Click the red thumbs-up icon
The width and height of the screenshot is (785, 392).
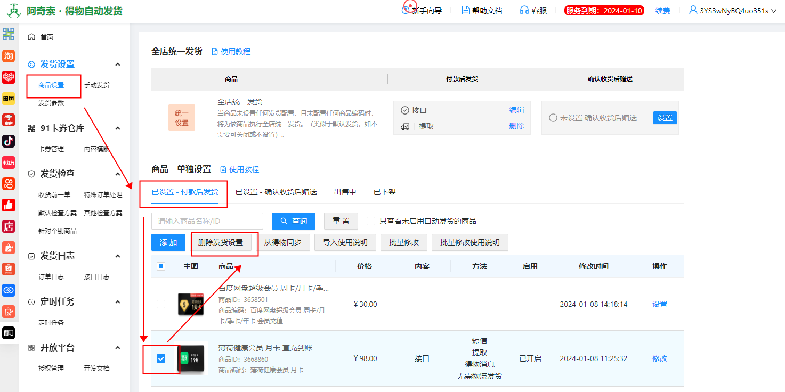9,205
